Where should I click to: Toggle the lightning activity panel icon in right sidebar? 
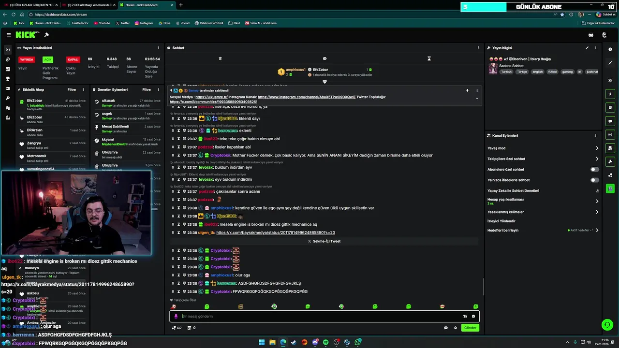pyautogui.click(x=610, y=94)
